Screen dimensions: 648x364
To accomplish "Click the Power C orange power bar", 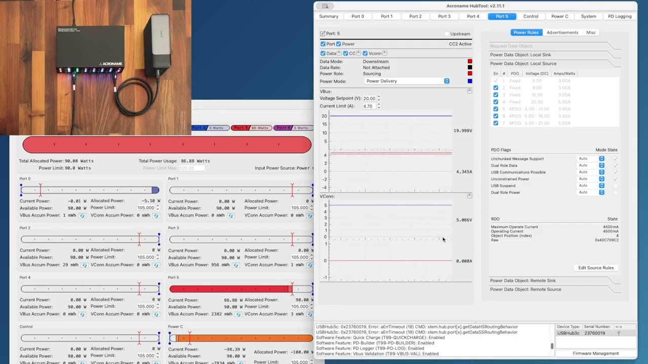I will pos(241,338).
